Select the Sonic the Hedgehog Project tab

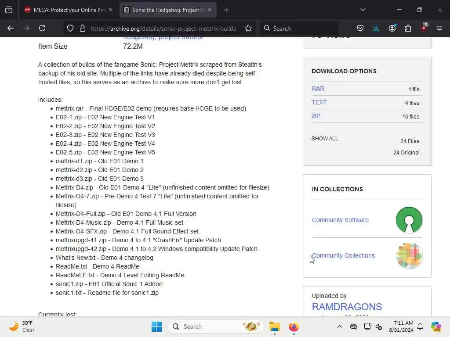tap(167, 10)
